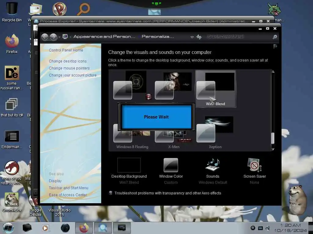Click the Search Control Panel field

pyautogui.click(x=239, y=37)
